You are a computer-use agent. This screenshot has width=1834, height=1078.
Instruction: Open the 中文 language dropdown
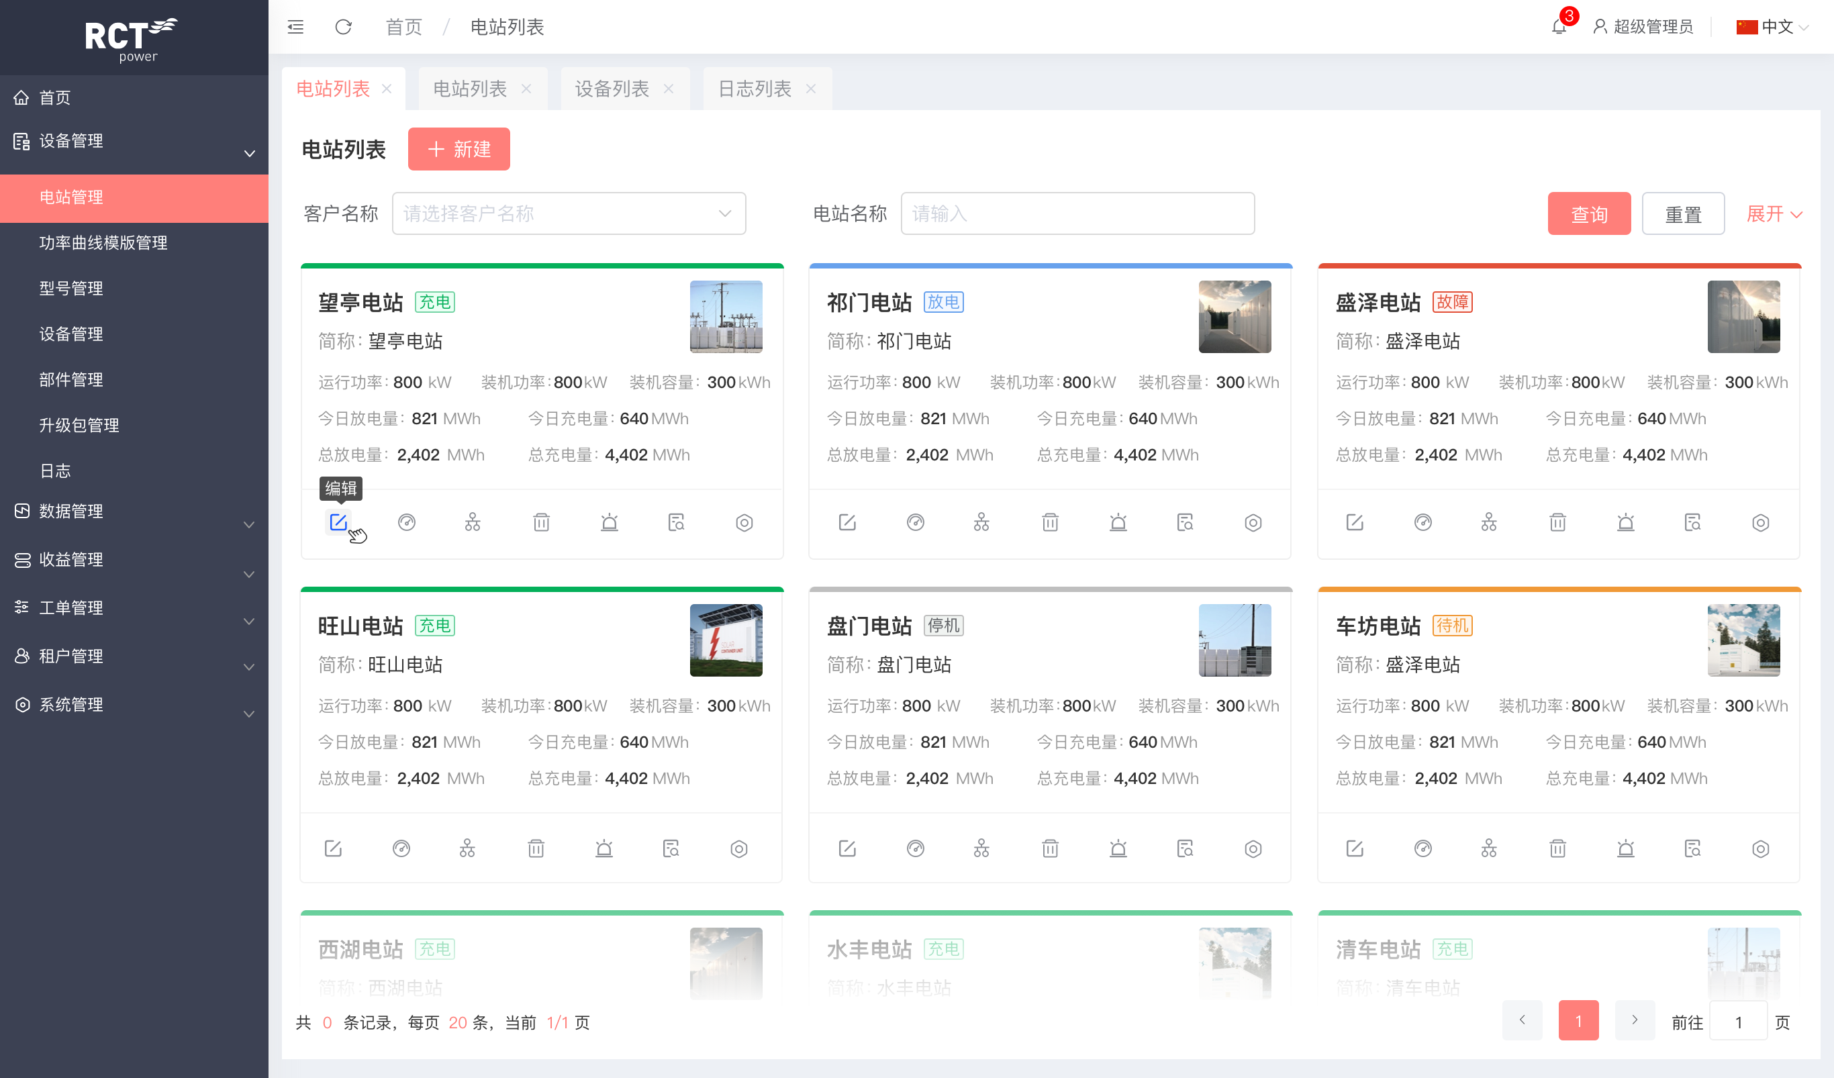tap(1772, 27)
